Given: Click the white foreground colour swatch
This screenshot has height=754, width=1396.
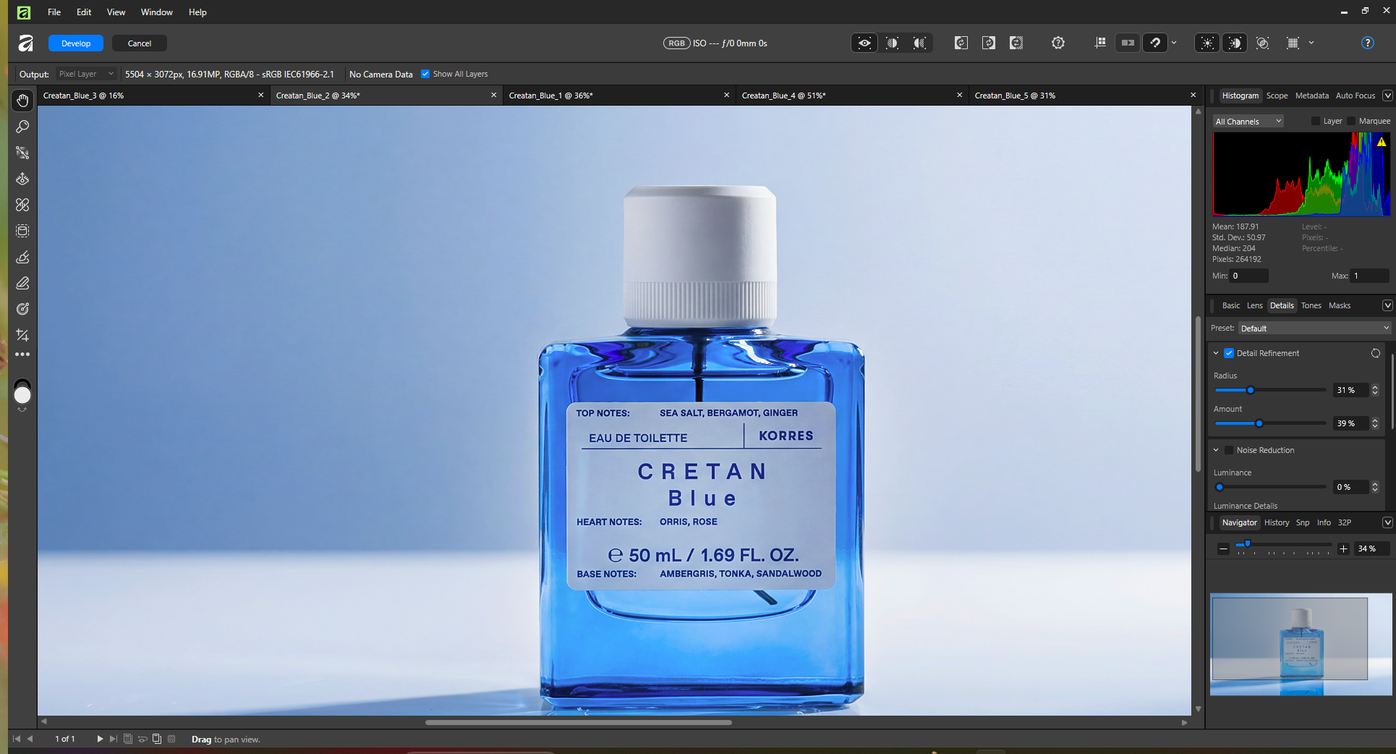Looking at the screenshot, I should [x=22, y=395].
